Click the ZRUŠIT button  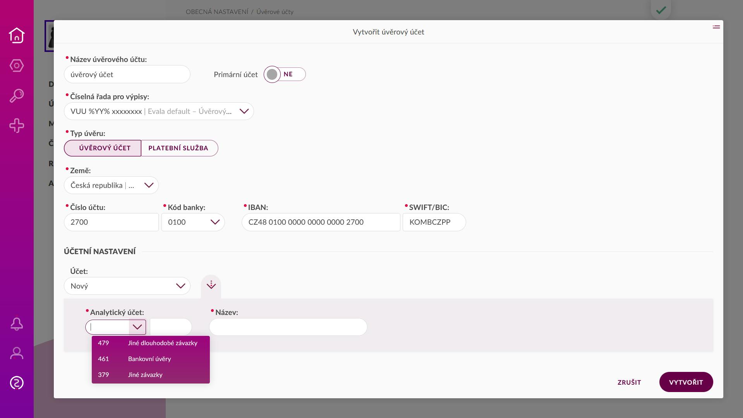click(629, 382)
